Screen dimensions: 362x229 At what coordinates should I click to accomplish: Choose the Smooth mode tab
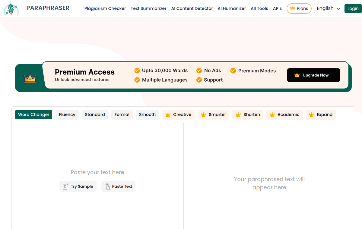point(147,114)
